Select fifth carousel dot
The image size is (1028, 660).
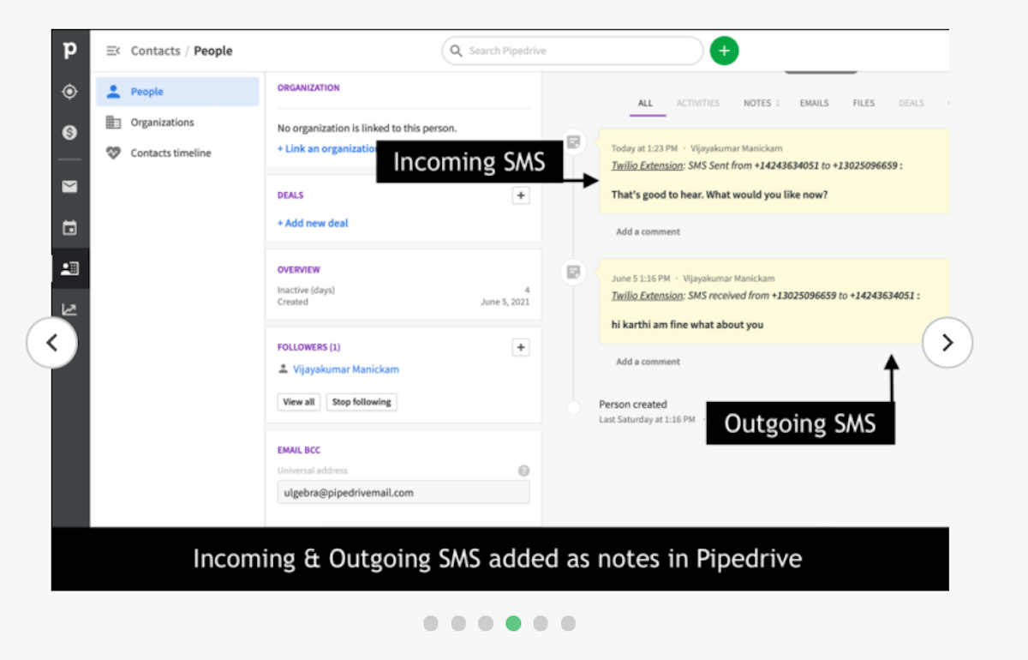pos(541,623)
